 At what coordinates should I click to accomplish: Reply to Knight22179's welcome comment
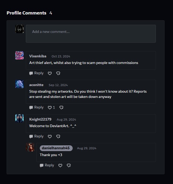tap(36, 136)
